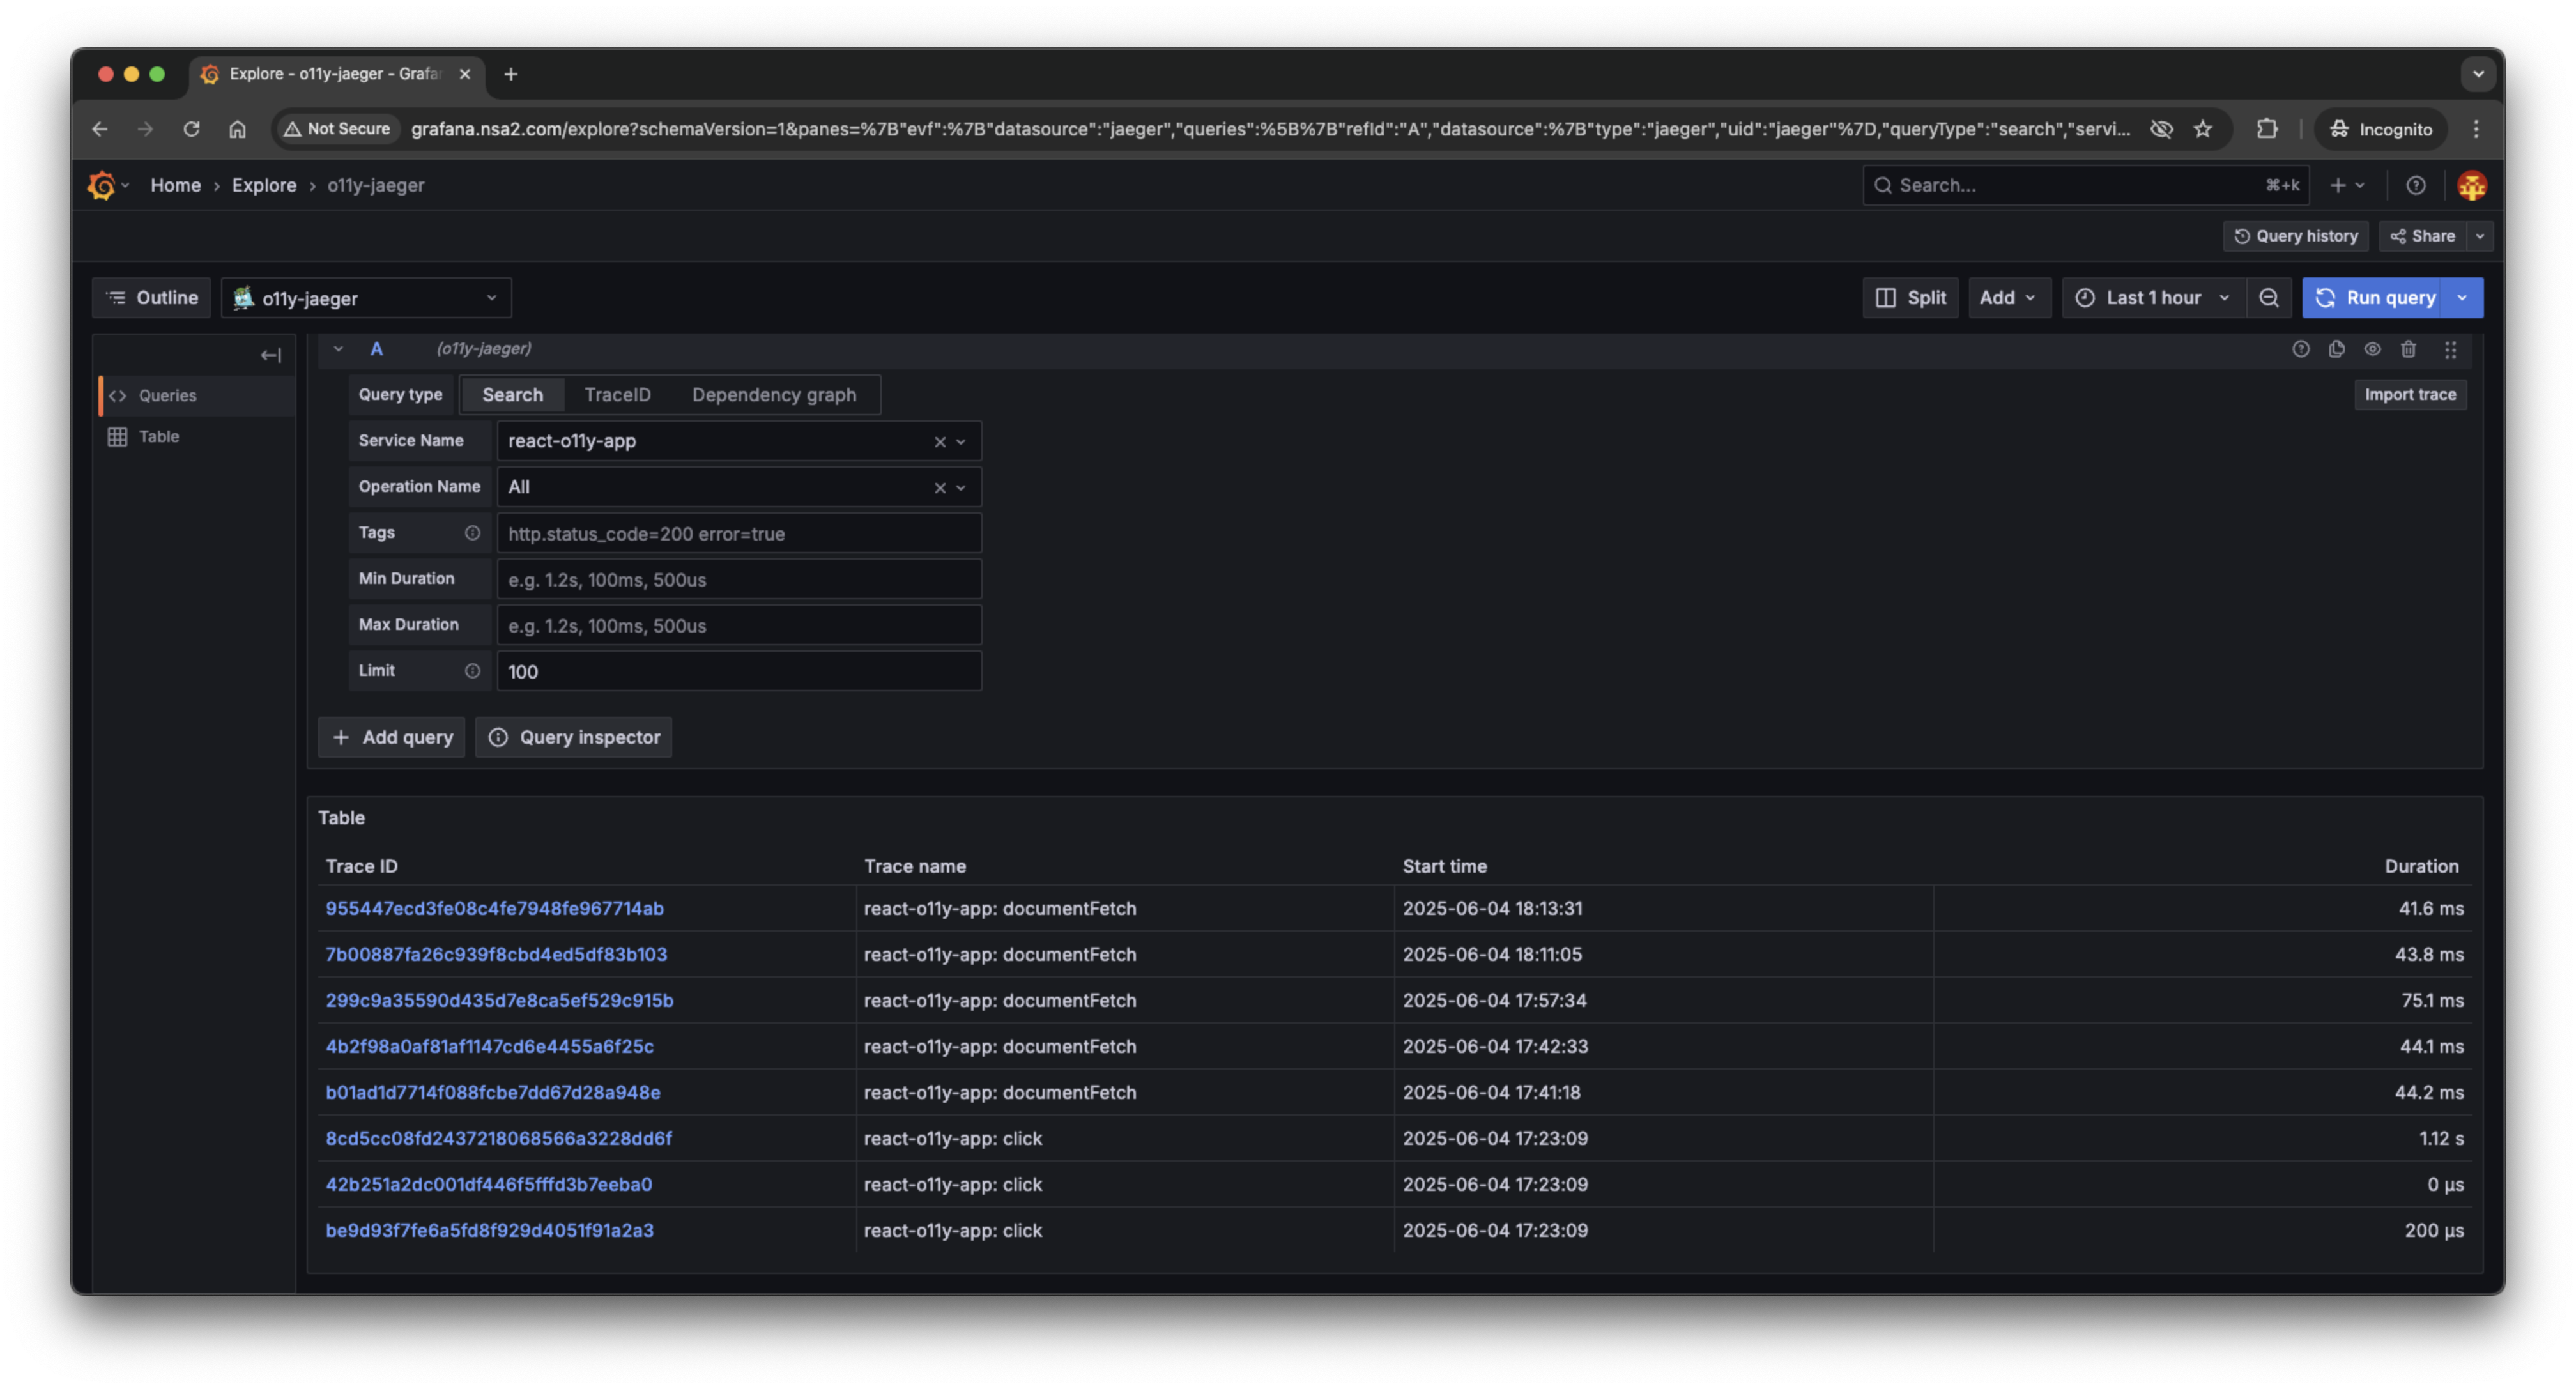Click the Grafana logo in the header

[101, 185]
